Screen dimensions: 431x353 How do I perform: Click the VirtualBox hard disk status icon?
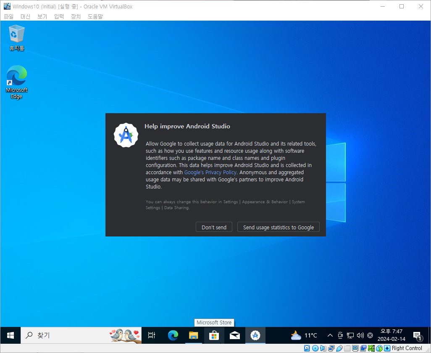tap(307, 348)
